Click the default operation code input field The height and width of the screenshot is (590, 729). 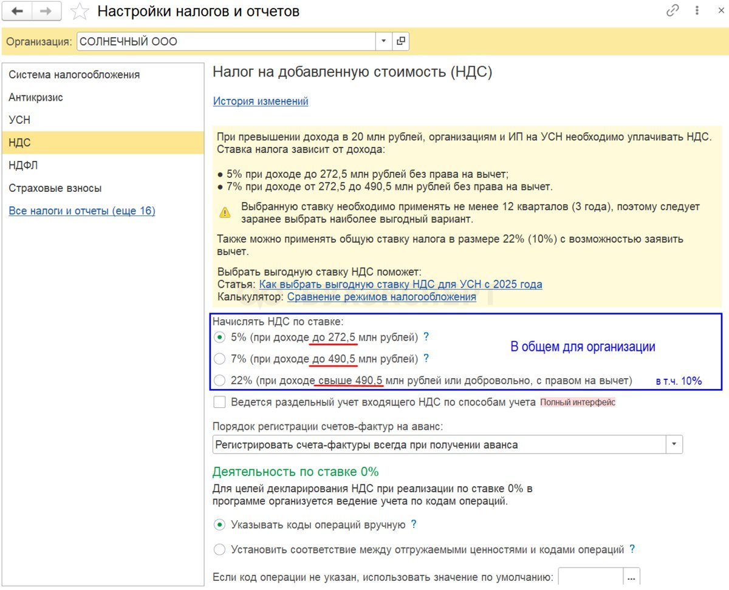pyautogui.click(x=591, y=577)
